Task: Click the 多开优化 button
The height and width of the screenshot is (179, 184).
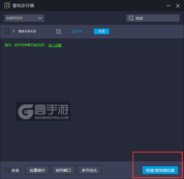Action: [x=89, y=170]
